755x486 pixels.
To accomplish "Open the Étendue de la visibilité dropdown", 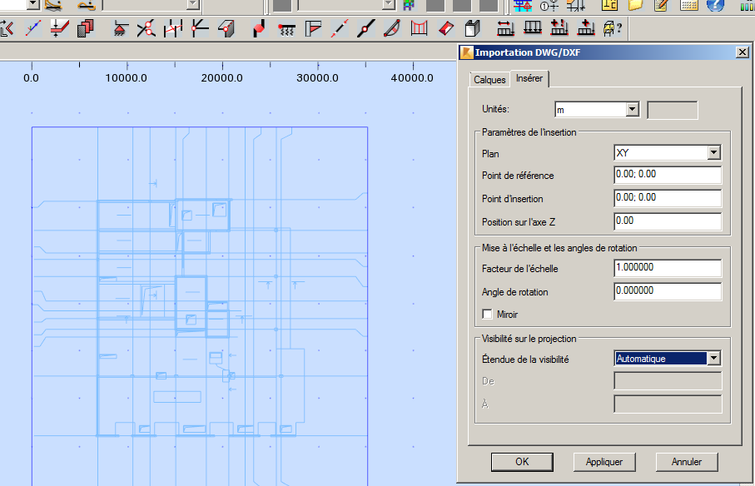I will click(x=715, y=357).
